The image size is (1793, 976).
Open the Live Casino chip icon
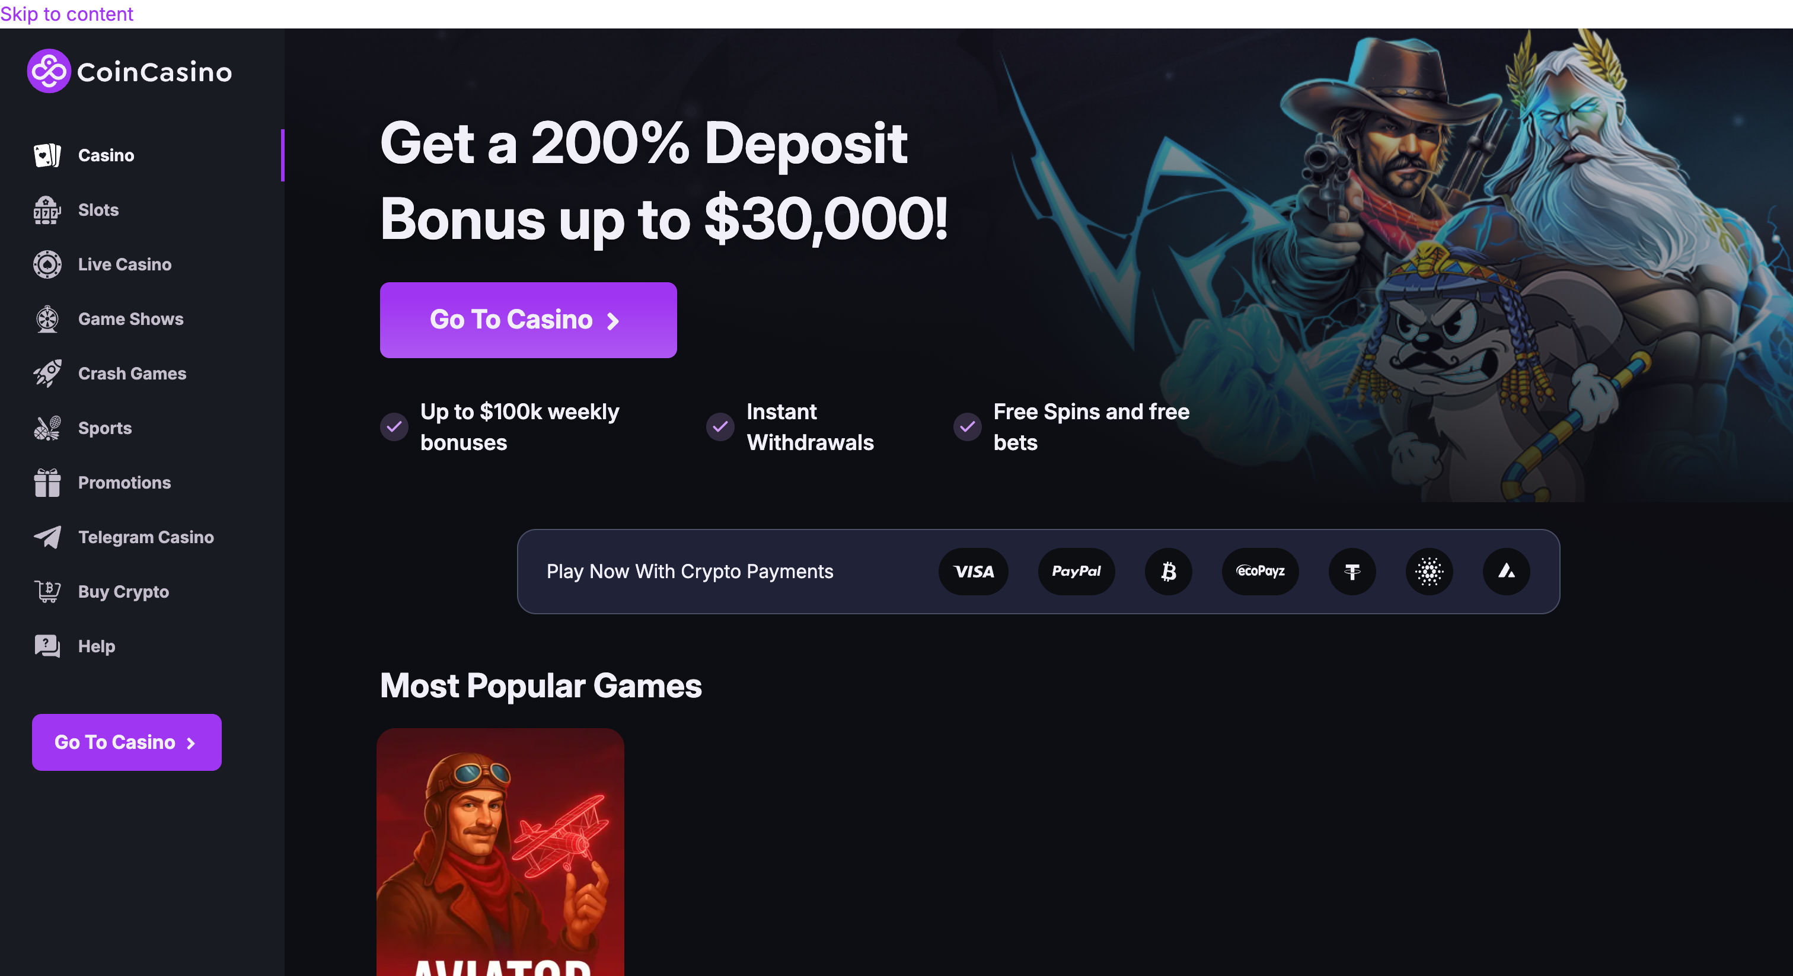coord(47,264)
